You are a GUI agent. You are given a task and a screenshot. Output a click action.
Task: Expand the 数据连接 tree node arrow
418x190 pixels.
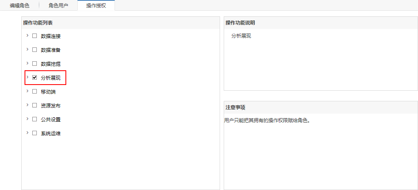coord(27,36)
